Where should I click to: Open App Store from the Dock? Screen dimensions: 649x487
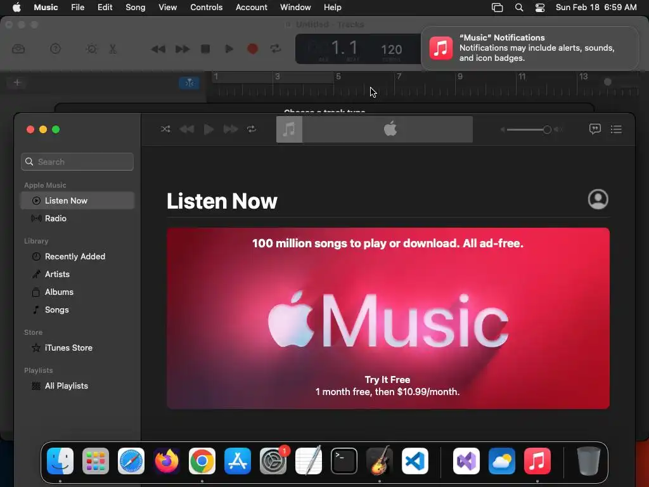(x=238, y=461)
